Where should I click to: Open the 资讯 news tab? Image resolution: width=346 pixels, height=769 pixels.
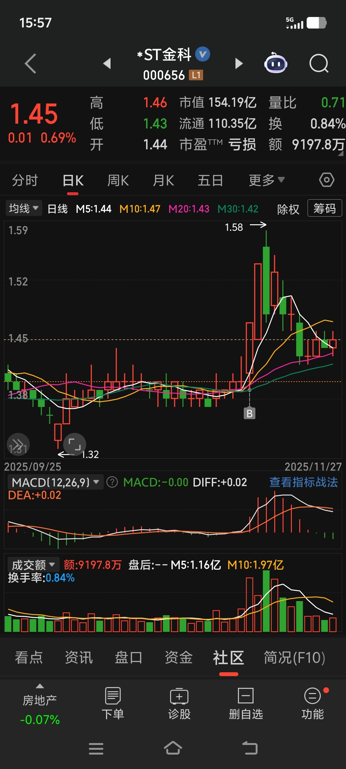pos(79,657)
